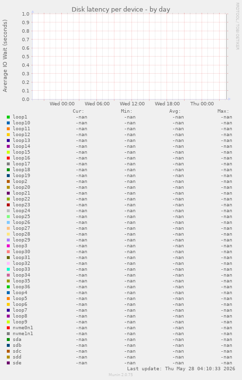Click the Avg: column header
This screenshot has width=242, height=380.
175,111
